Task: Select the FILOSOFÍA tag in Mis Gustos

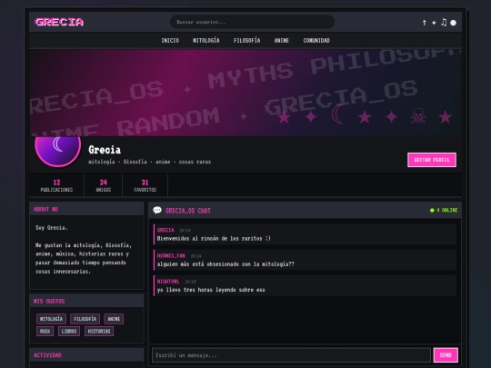Action: click(x=85, y=319)
